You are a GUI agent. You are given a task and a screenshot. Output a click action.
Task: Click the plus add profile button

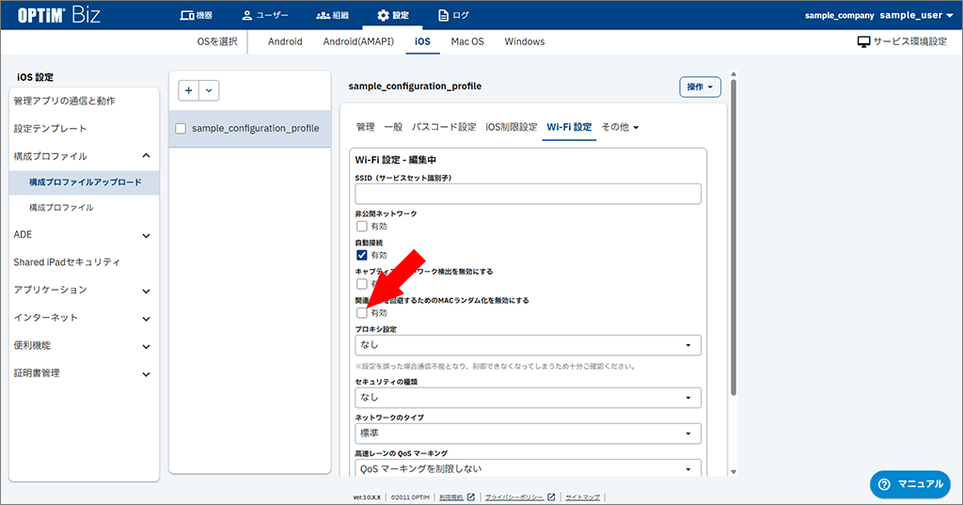[x=188, y=90]
